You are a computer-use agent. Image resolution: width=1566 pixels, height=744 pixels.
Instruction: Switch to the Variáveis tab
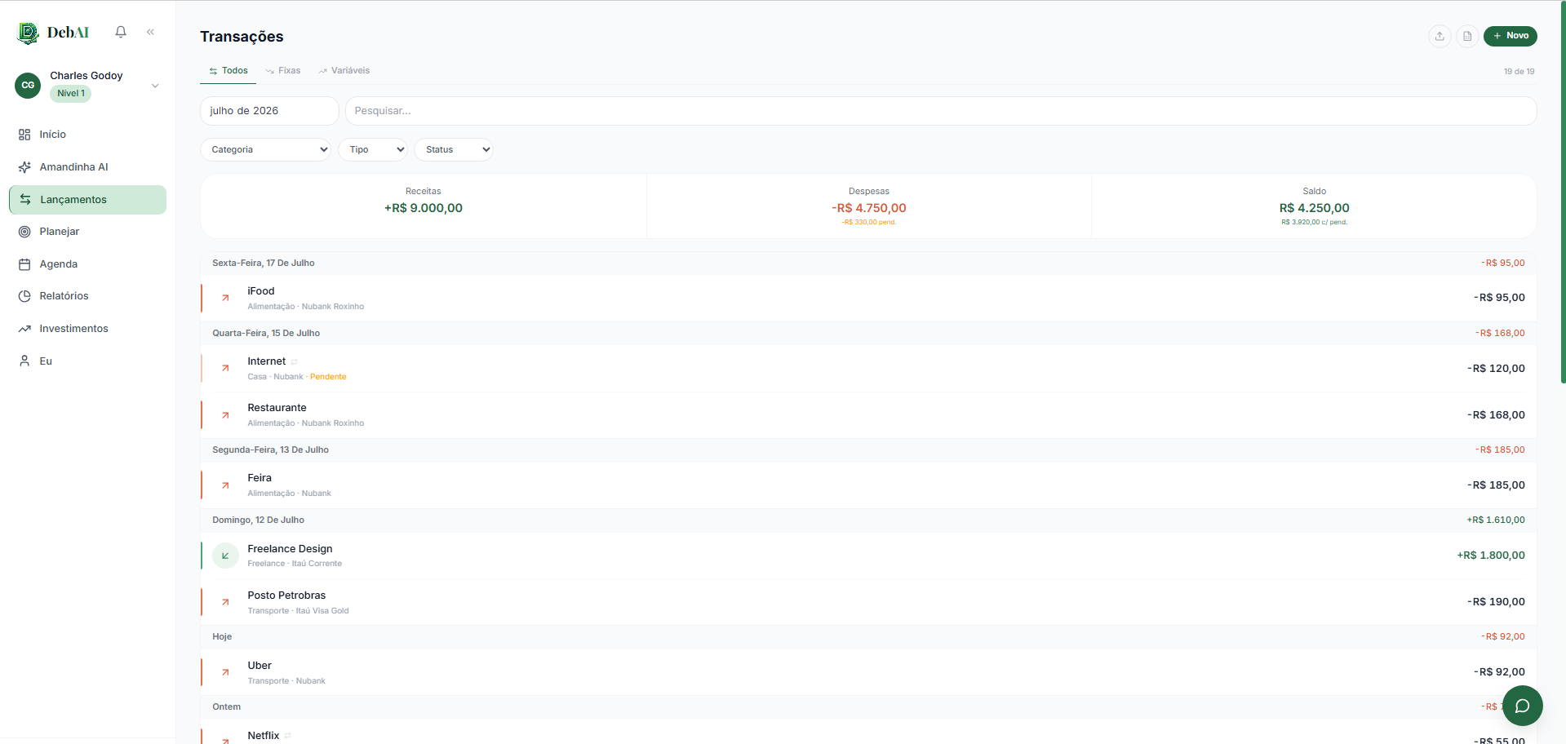click(344, 71)
